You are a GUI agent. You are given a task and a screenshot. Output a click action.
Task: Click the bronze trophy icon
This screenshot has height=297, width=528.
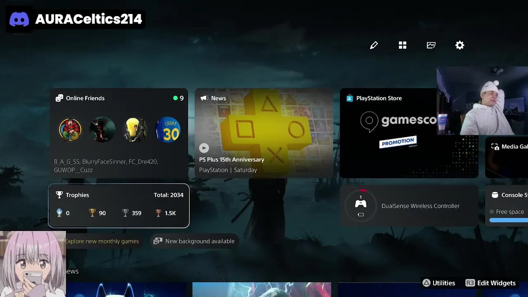158,213
